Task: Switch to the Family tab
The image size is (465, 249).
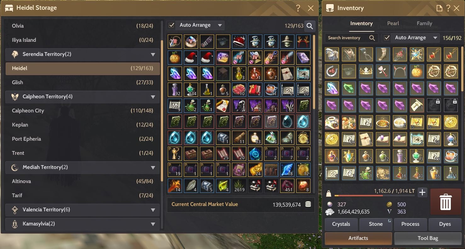Action: (x=424, y=23)
